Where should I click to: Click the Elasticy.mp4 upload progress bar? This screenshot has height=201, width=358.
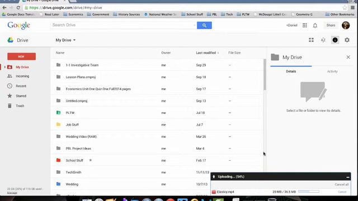point(309,192)
